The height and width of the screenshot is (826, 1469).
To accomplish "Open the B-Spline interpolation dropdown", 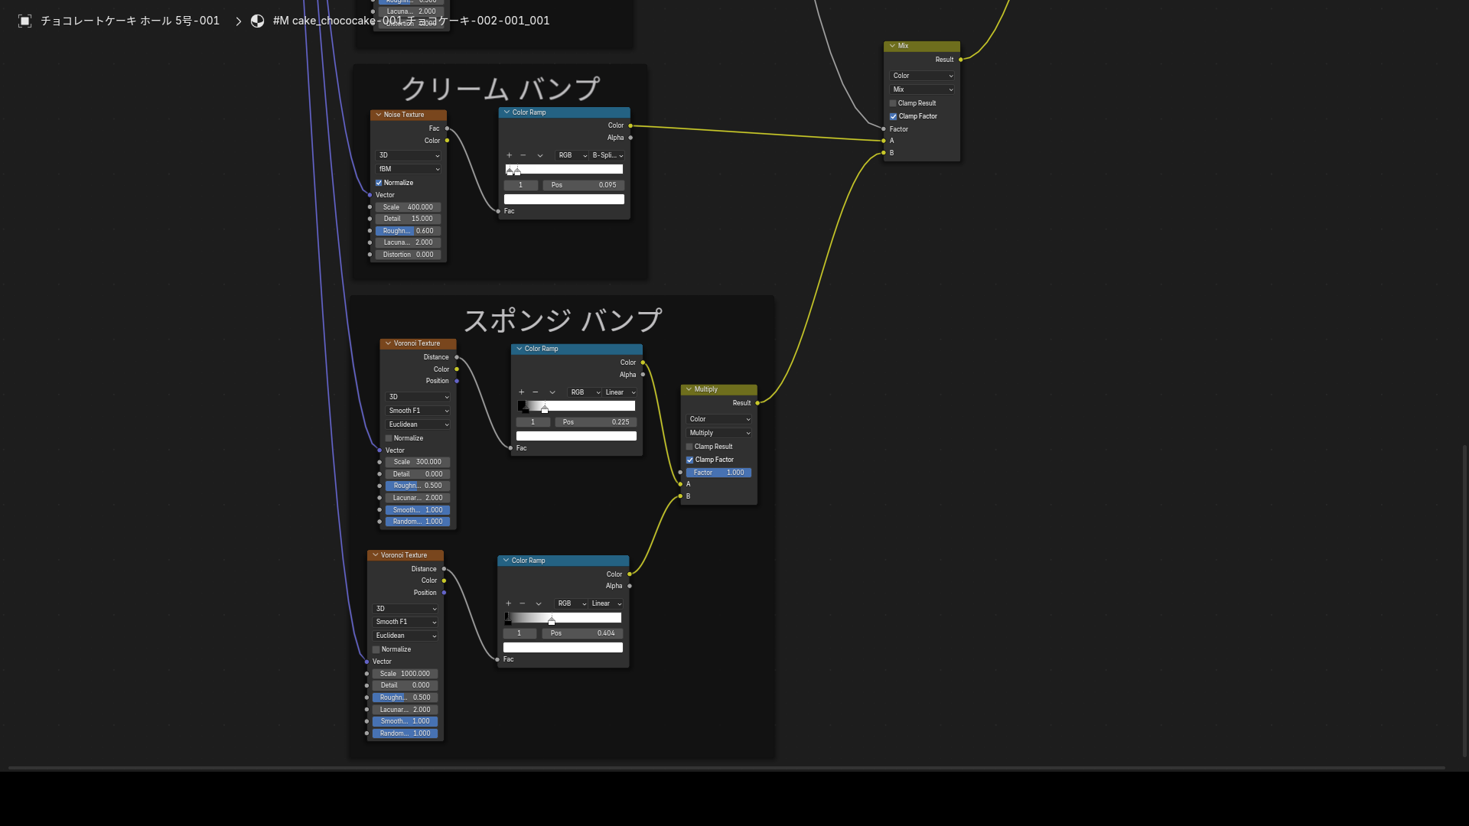I will pyautogui.click(x=608, y=155).
